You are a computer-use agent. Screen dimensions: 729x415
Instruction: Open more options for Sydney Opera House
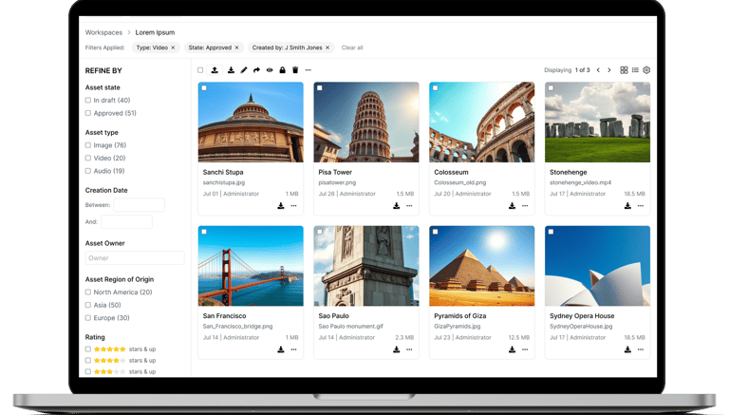(641, 349)
